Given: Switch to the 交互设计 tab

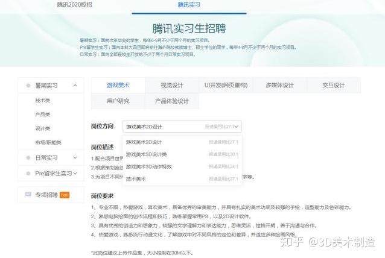Looking at the screenshot, I should click(x=334, y=85).
